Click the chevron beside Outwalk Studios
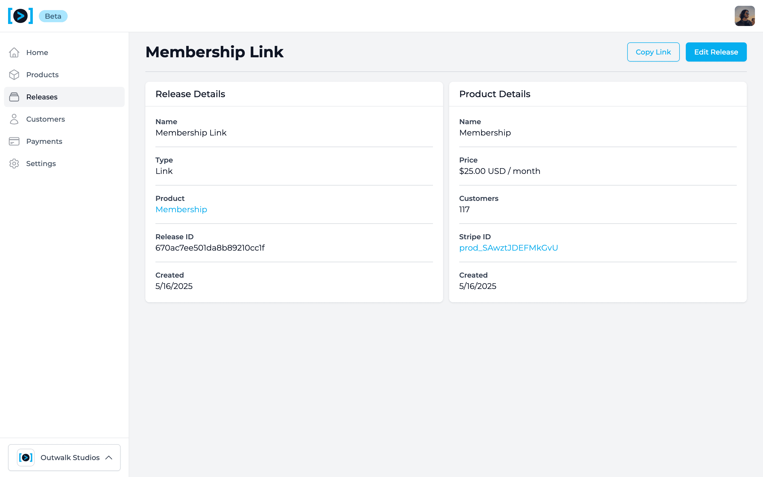The image size is (763, 477). click(109, 457)
